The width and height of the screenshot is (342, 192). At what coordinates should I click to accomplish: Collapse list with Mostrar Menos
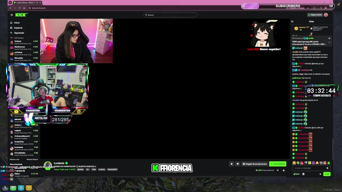click(x=32, y=159)
